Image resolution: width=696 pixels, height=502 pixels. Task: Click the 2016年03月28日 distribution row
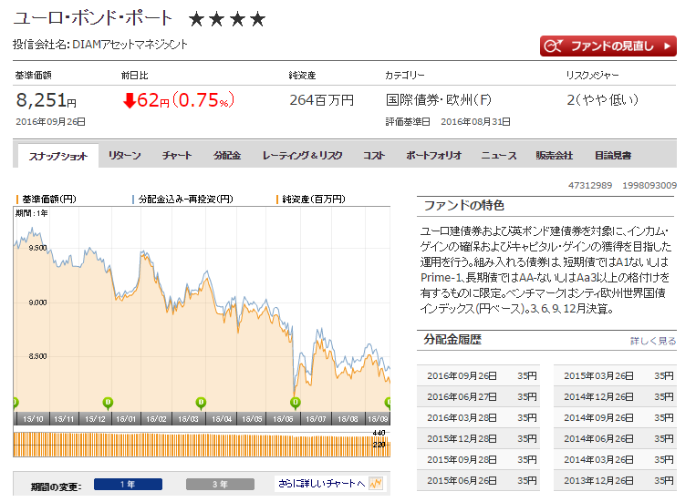tap(478, 417)
